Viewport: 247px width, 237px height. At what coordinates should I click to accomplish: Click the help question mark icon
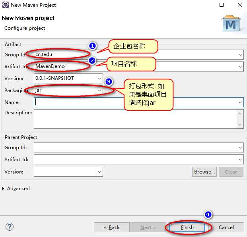[10, 227]
